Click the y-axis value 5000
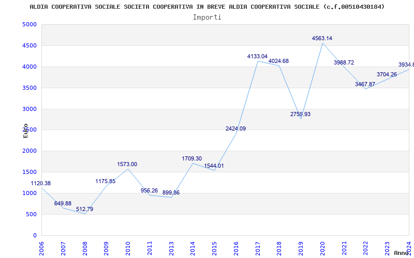 29,25
